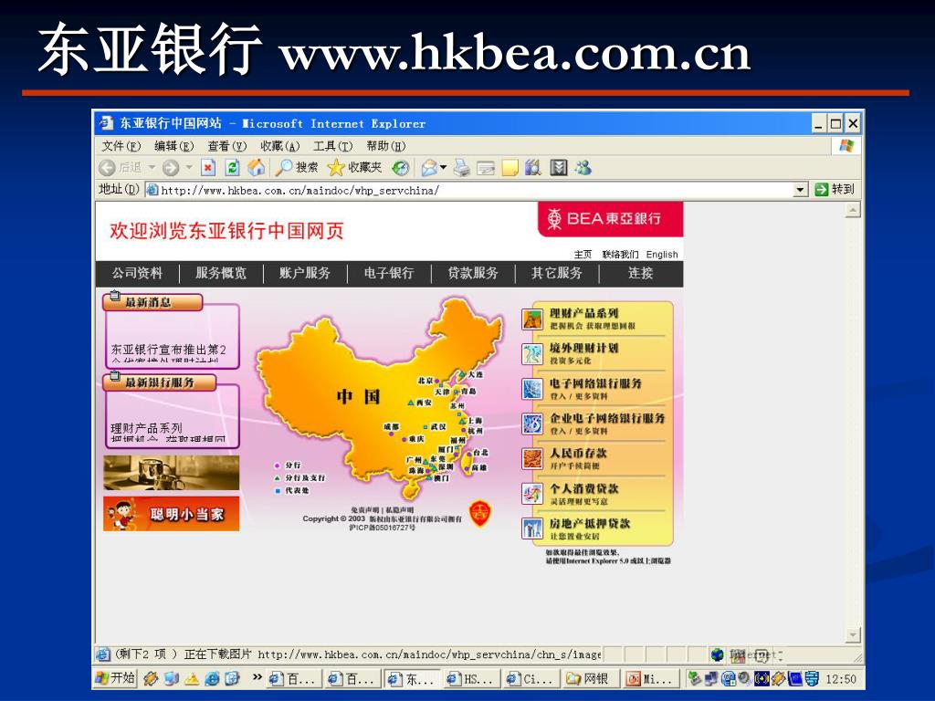The height and width of the screenshot is (701, 935).
Task: Print the page using printer icon
Action: pyautogui.click(x=461, y=168)
